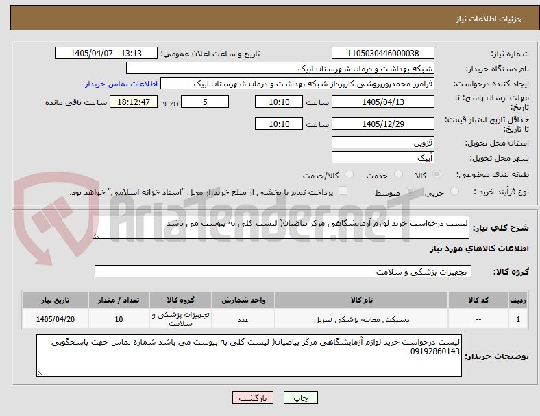The width and height of the screenshot is (540, 416).
Task: Click the گروه کالا column header in table
Action: click(180, 300)
